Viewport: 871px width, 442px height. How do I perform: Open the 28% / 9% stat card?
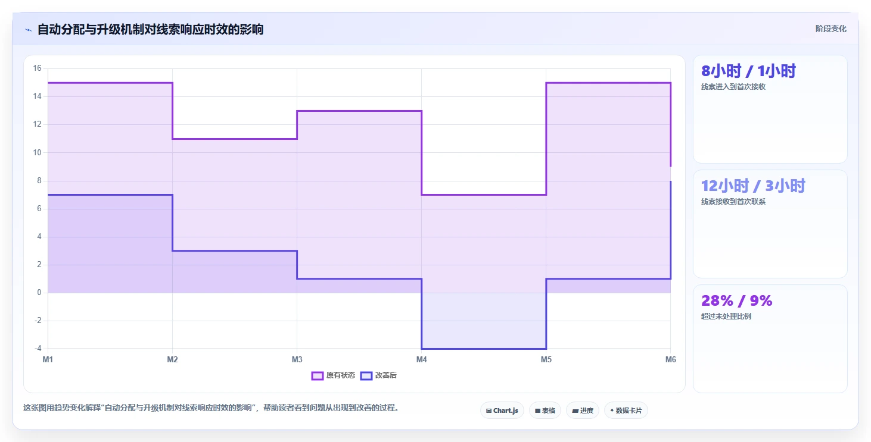coord(770,338)
